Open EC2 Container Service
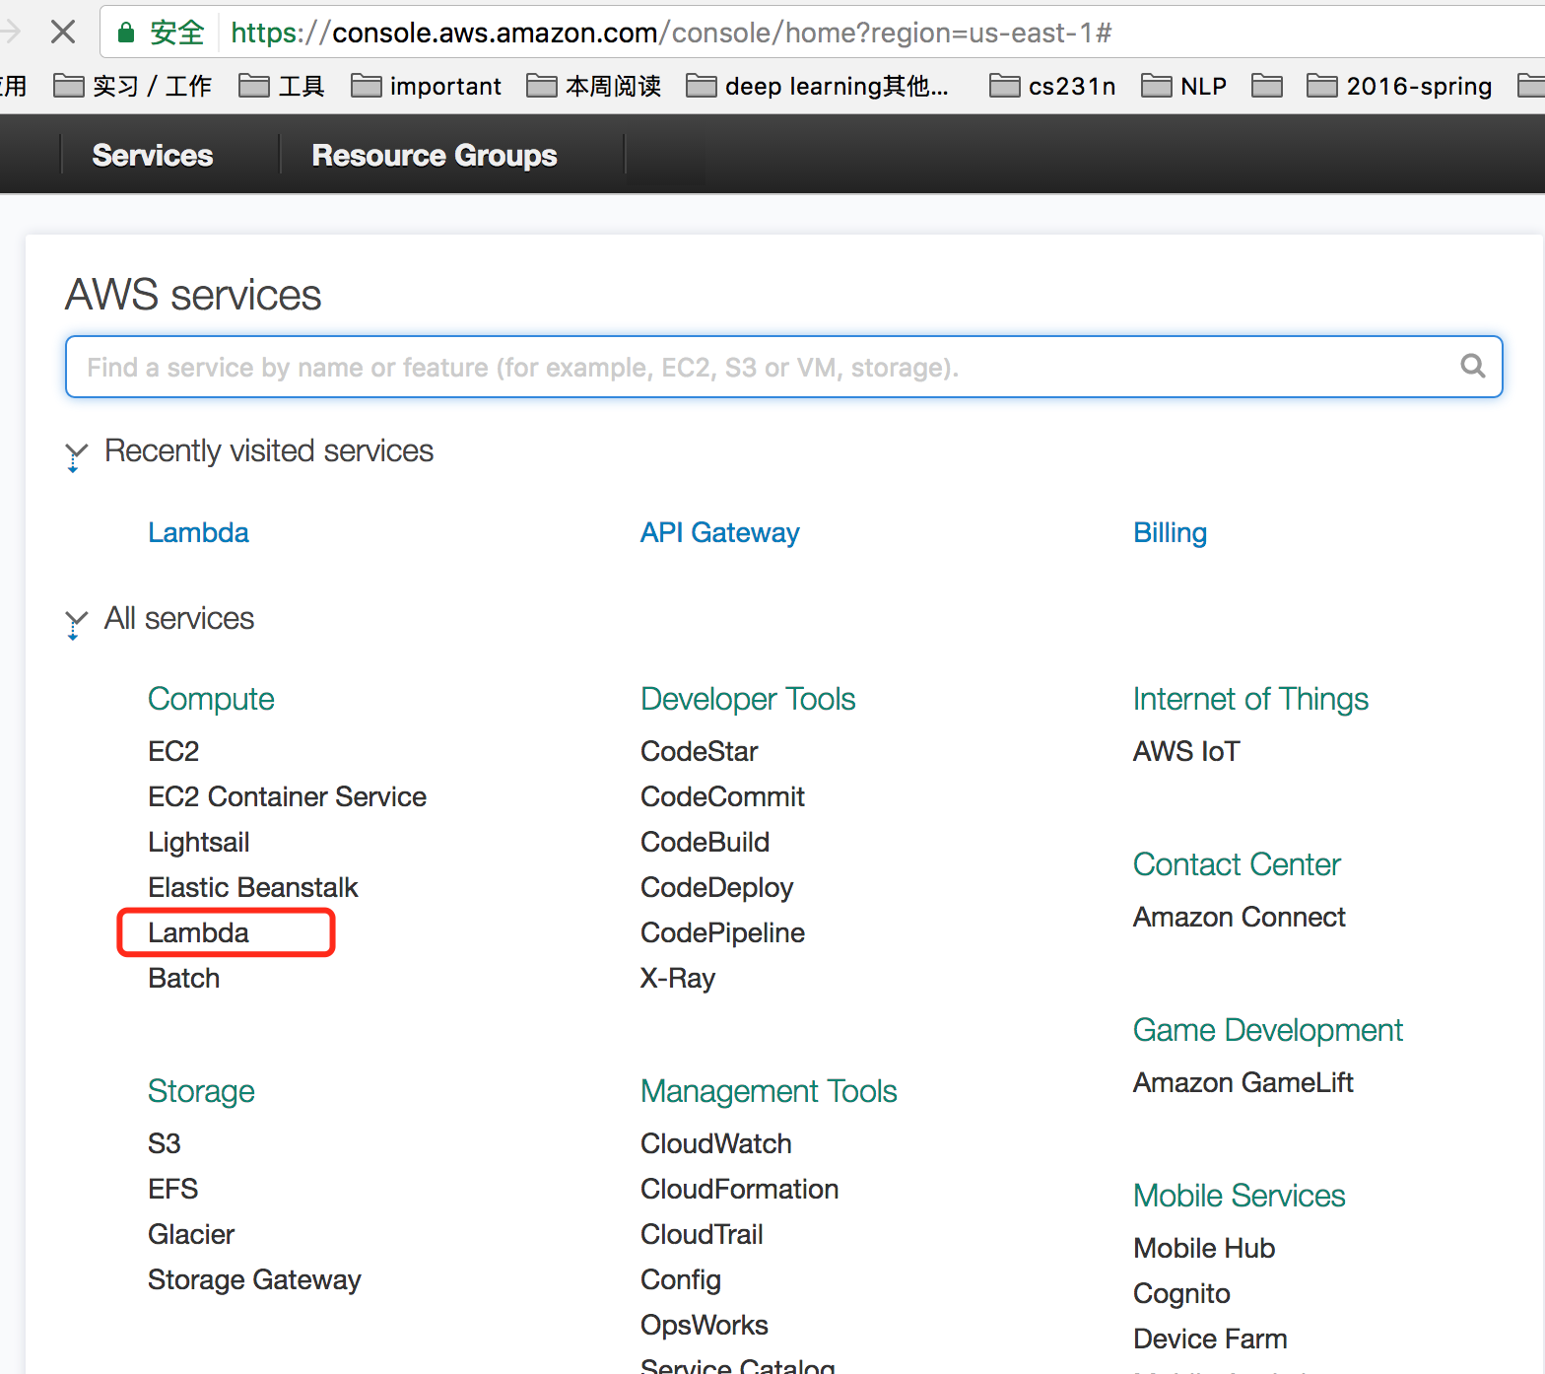The height and width of the screenshot is (1374, 1545). point(287,796)
